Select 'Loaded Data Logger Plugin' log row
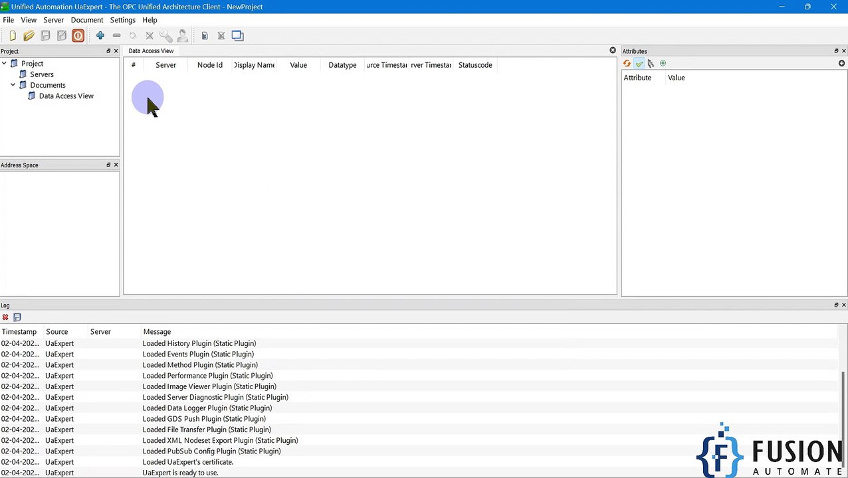848x478 pixels. (419, 408)
